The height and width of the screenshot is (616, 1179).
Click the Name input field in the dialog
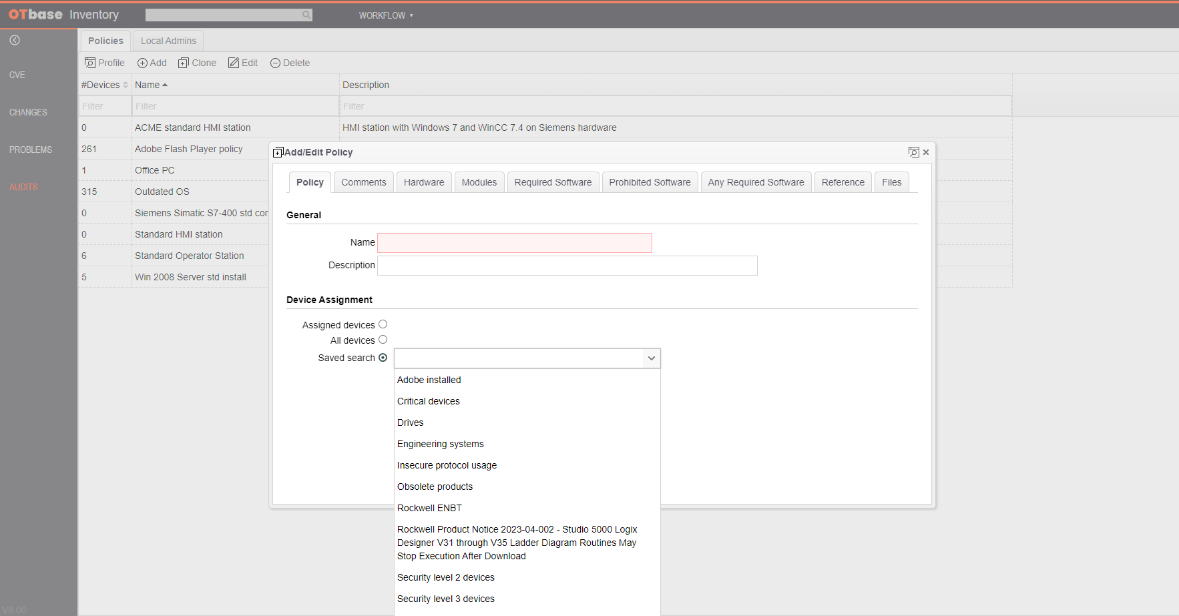(515, 243)
